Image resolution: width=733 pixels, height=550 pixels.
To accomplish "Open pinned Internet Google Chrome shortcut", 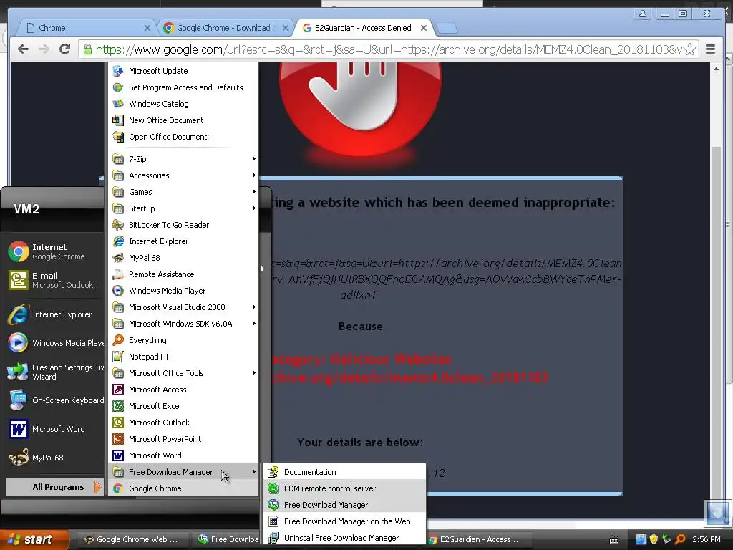I will 54,251.
